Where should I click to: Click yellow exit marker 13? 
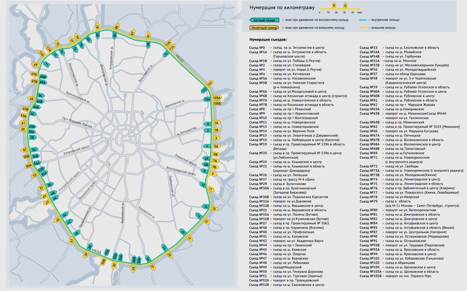[x=214, y=208]
